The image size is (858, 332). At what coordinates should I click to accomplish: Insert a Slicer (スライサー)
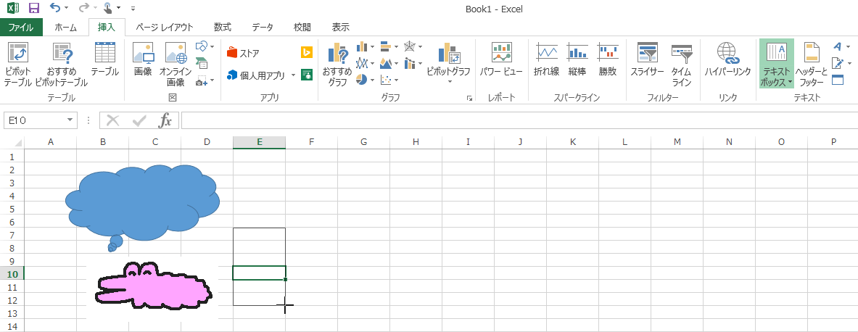648,59
